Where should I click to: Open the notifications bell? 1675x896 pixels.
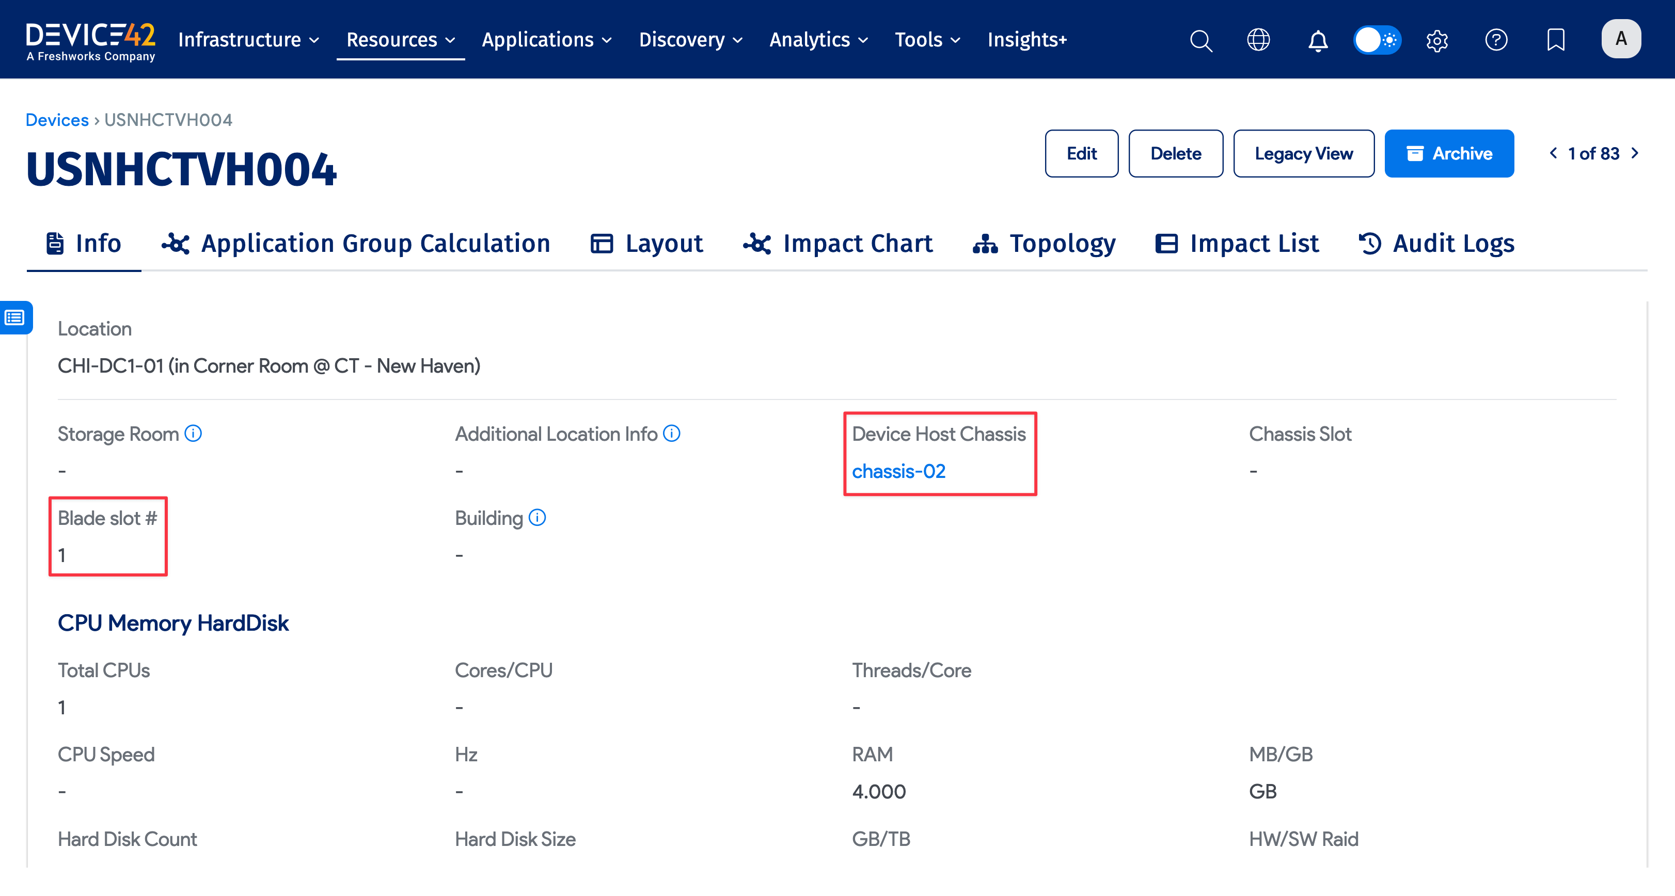[x=1317, y=40]
